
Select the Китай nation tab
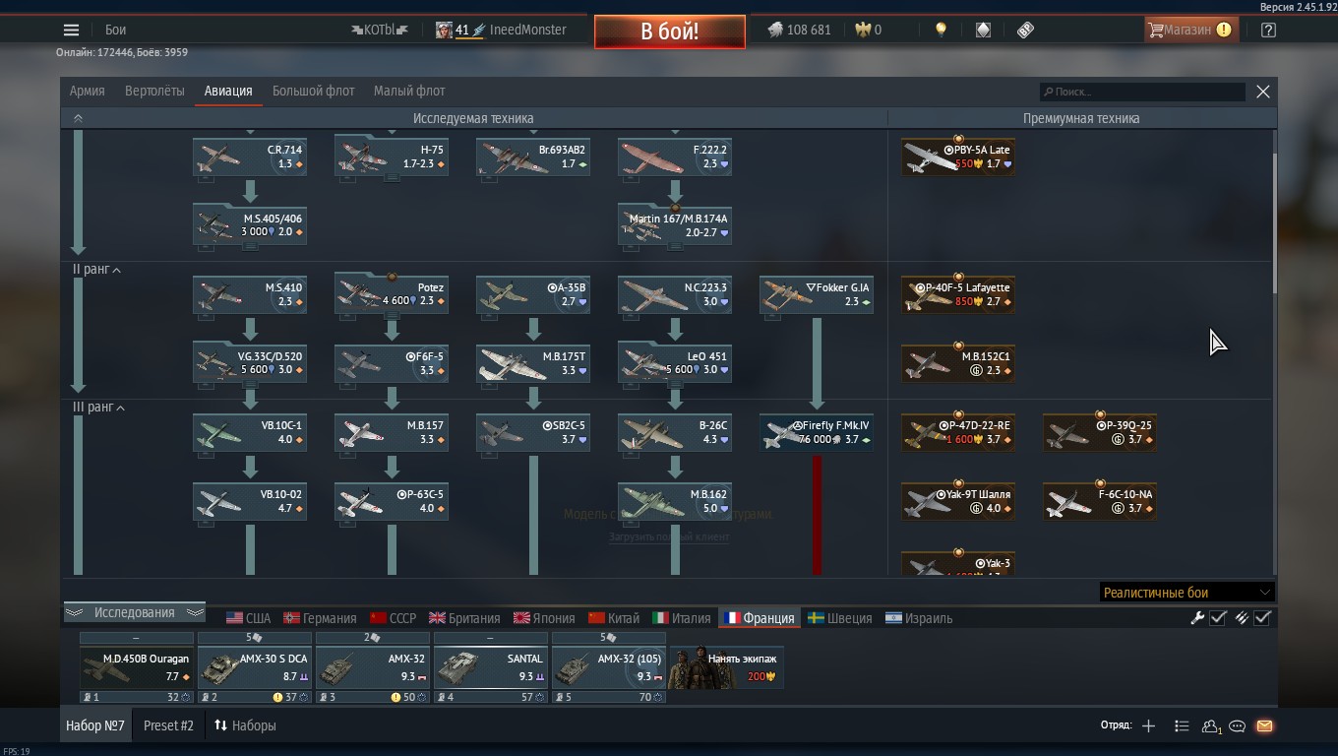tap(614, 618)
